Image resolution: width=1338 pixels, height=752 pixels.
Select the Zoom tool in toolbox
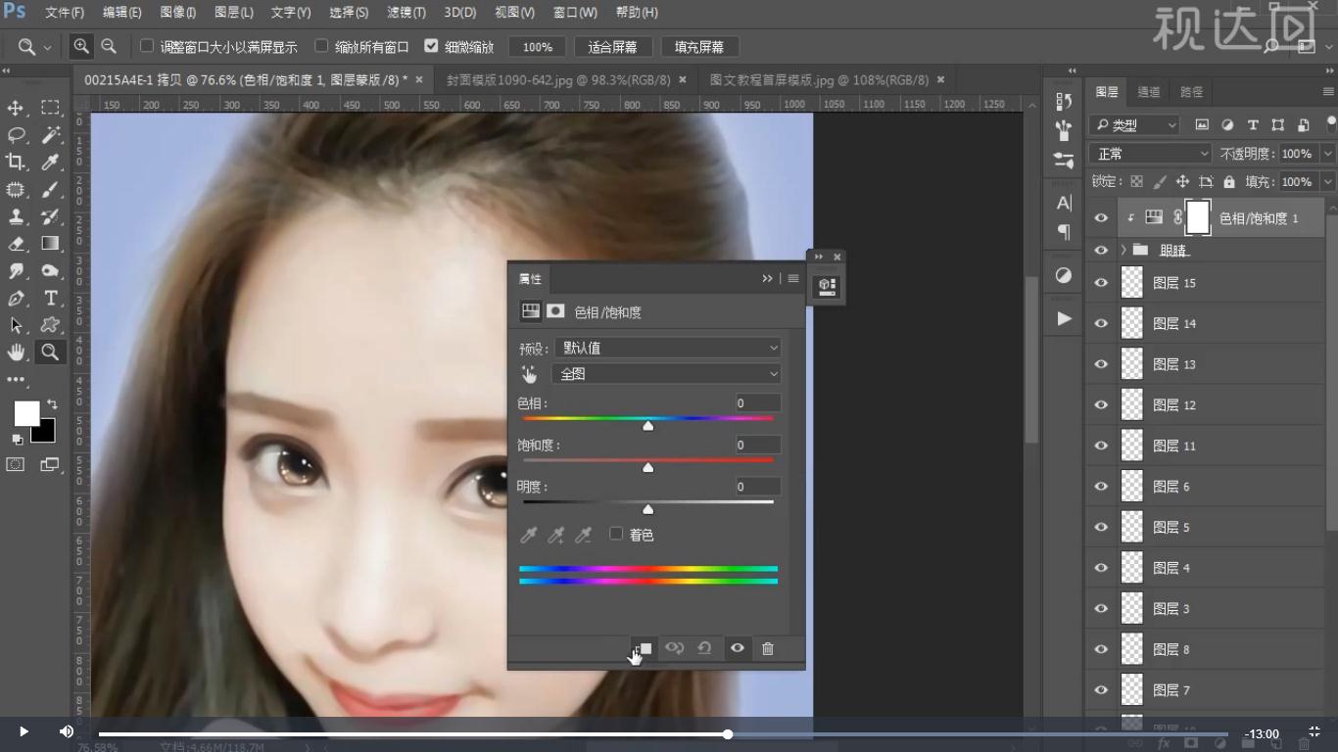point(50,352)
